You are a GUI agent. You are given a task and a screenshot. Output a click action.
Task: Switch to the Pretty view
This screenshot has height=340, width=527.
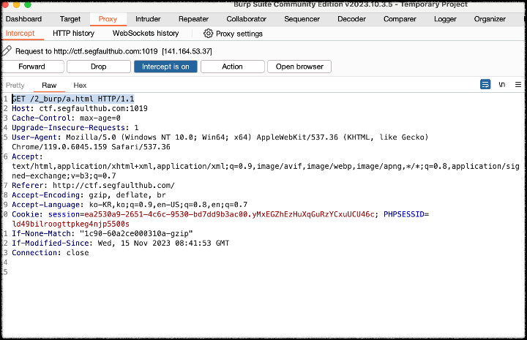coord(15,86)
